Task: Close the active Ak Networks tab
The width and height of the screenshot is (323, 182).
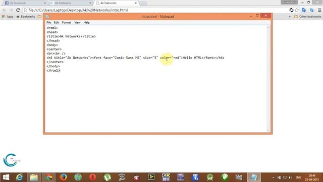Action: click(x=136, y=3)
